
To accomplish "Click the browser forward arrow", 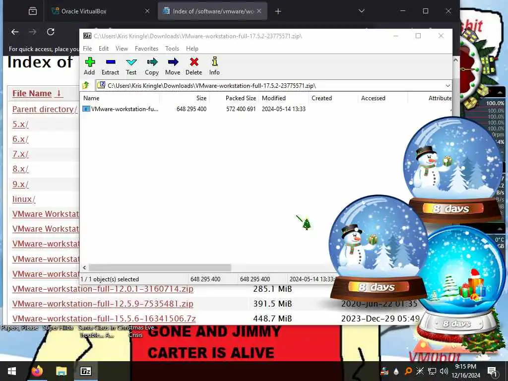I will pyautogui.click(x=33, y=32).
